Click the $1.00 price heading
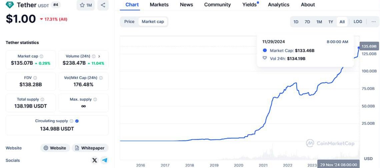 coord(21,19)
